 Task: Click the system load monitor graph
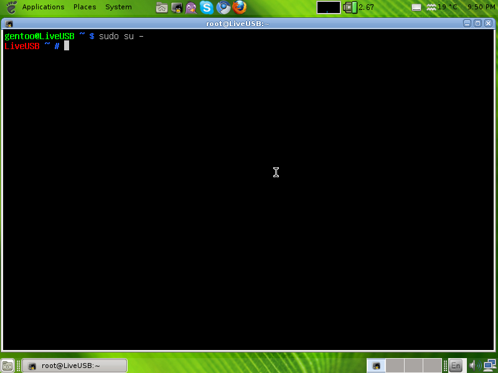[328, 7]
